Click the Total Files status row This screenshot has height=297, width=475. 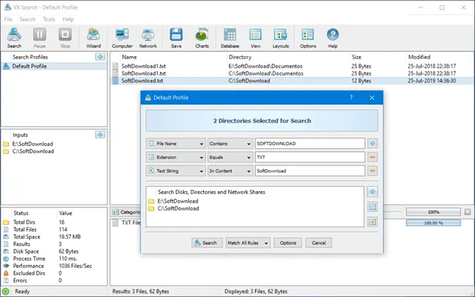click(54, 230)
